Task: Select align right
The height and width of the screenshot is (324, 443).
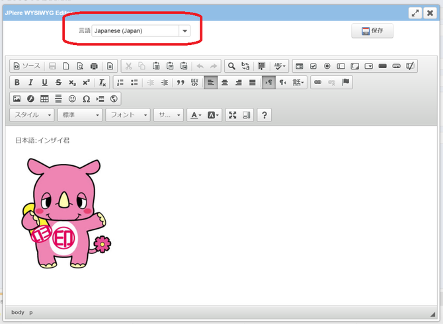Action: [239, 83]
